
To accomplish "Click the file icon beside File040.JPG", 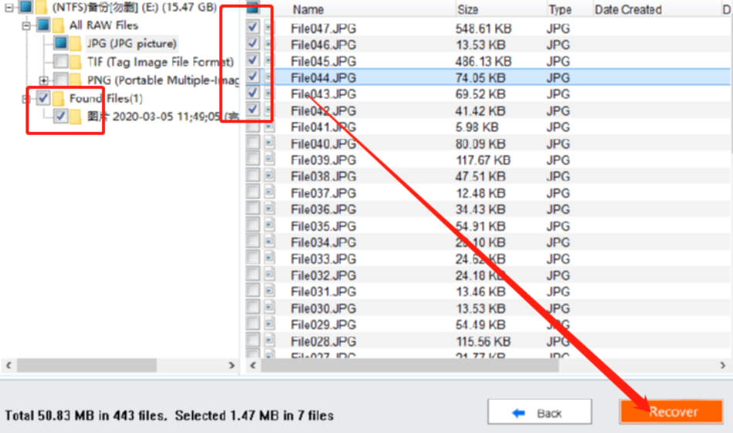I will 270,144.
